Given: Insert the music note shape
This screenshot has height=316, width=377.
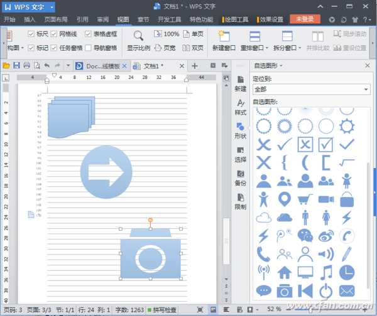Looking at the screenshot, I should [x=326, y=272].
